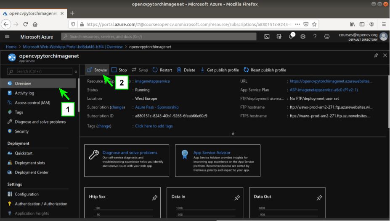Click the Firefox back button
Screen dimensions: 390x221
pyautogui.click(x=6, y=24)
